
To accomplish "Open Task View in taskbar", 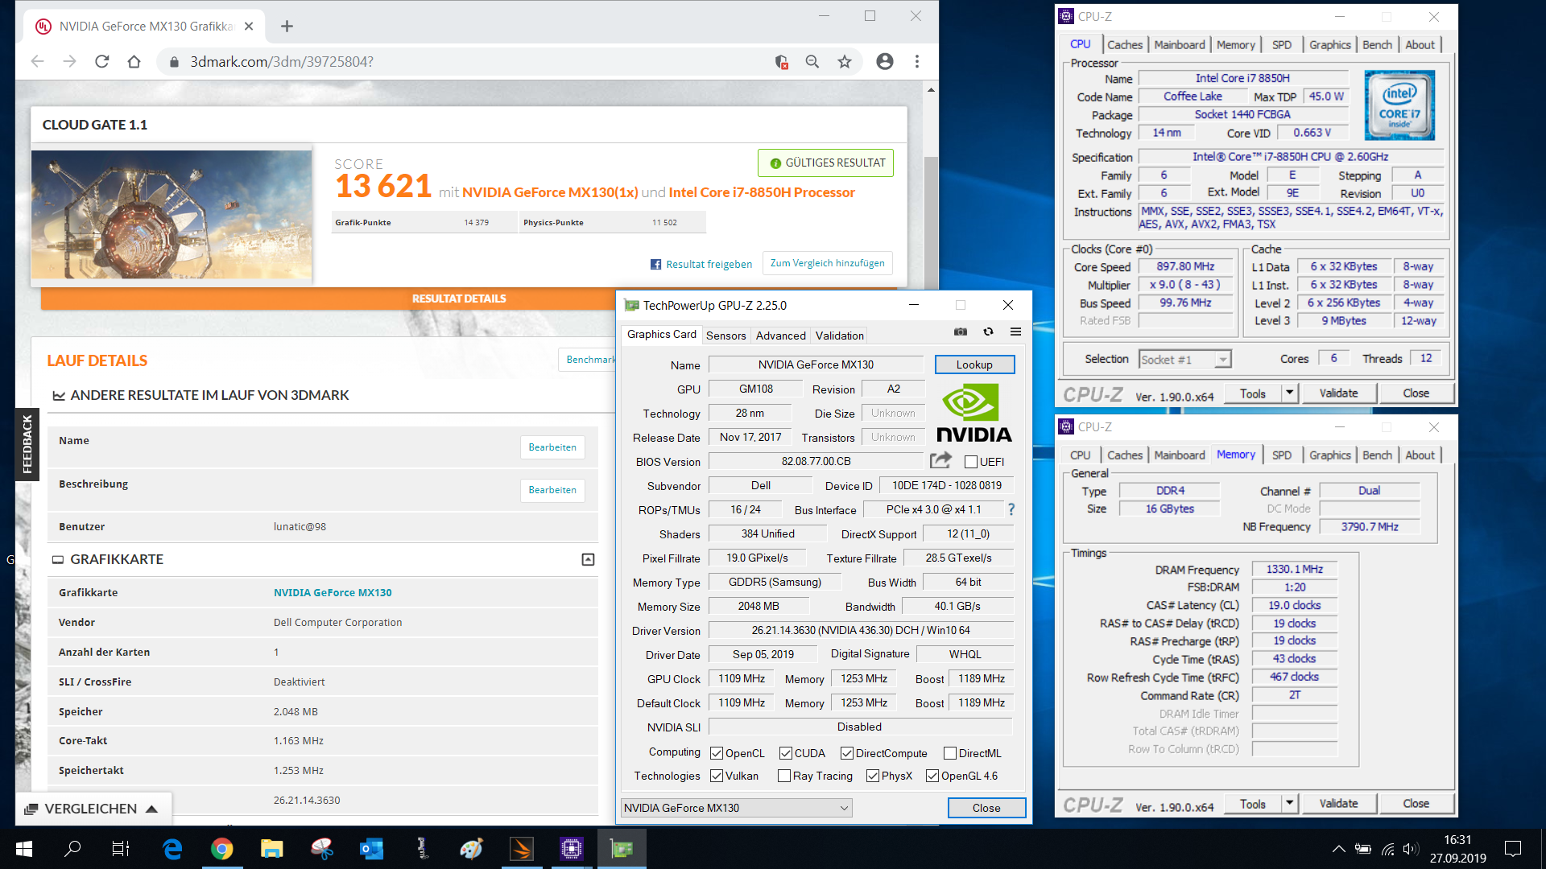I will 121,849.
